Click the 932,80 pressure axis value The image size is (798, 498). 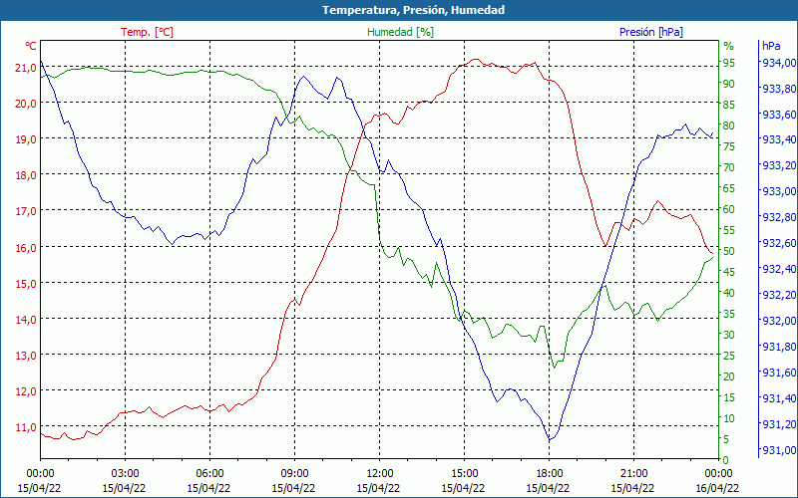[777, 217]
